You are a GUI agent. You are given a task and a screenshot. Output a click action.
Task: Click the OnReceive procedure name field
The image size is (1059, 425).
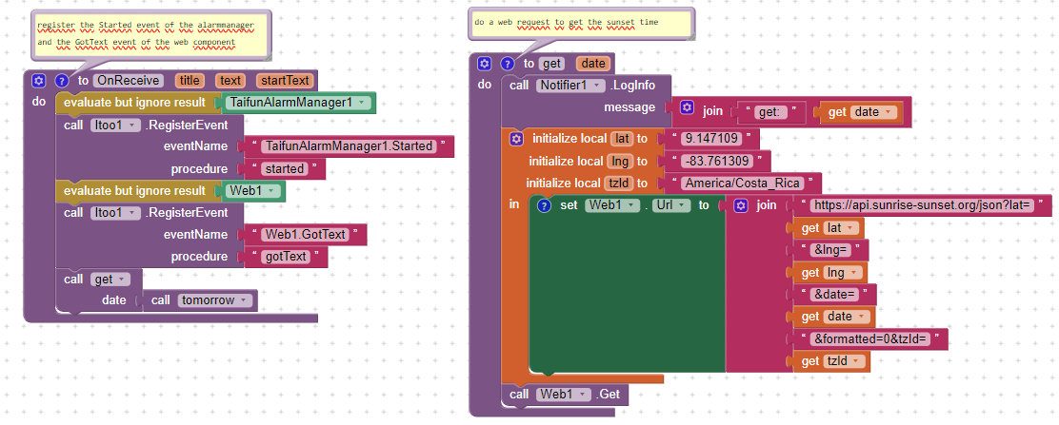click(128, 82)
